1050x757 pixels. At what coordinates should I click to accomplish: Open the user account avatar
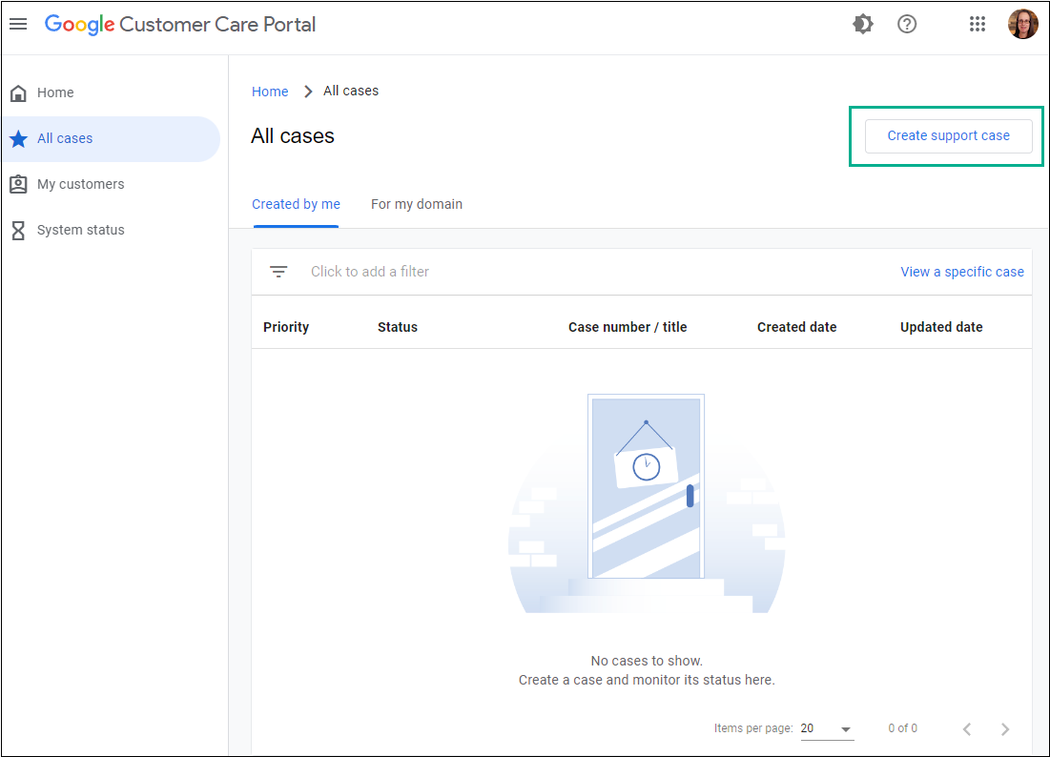[1022, 25]
